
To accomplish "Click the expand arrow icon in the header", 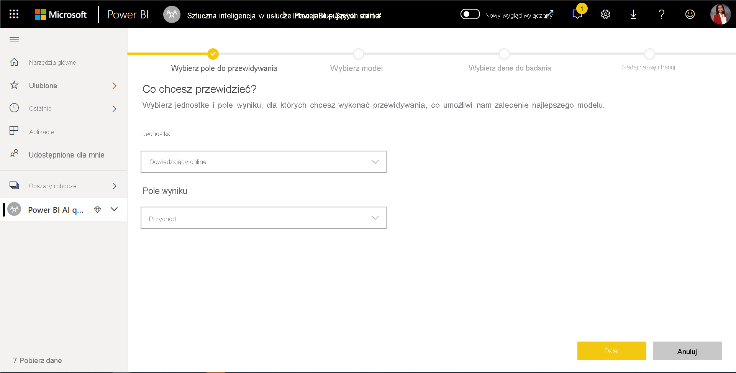I will click(549, 14).
